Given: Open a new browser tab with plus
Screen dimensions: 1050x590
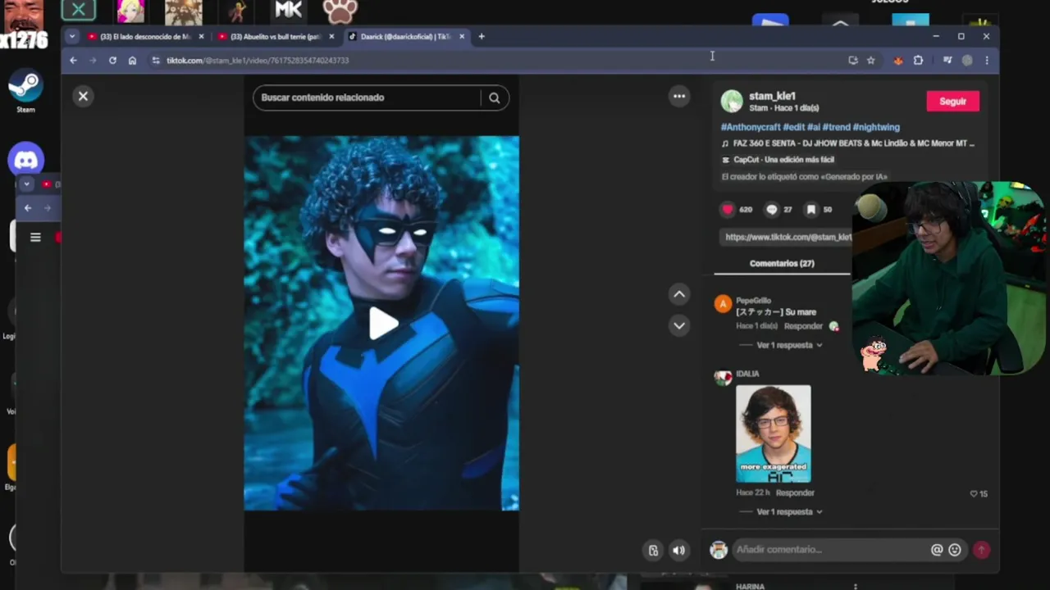Looking at the screenshot, I should [x=482, y=36].
